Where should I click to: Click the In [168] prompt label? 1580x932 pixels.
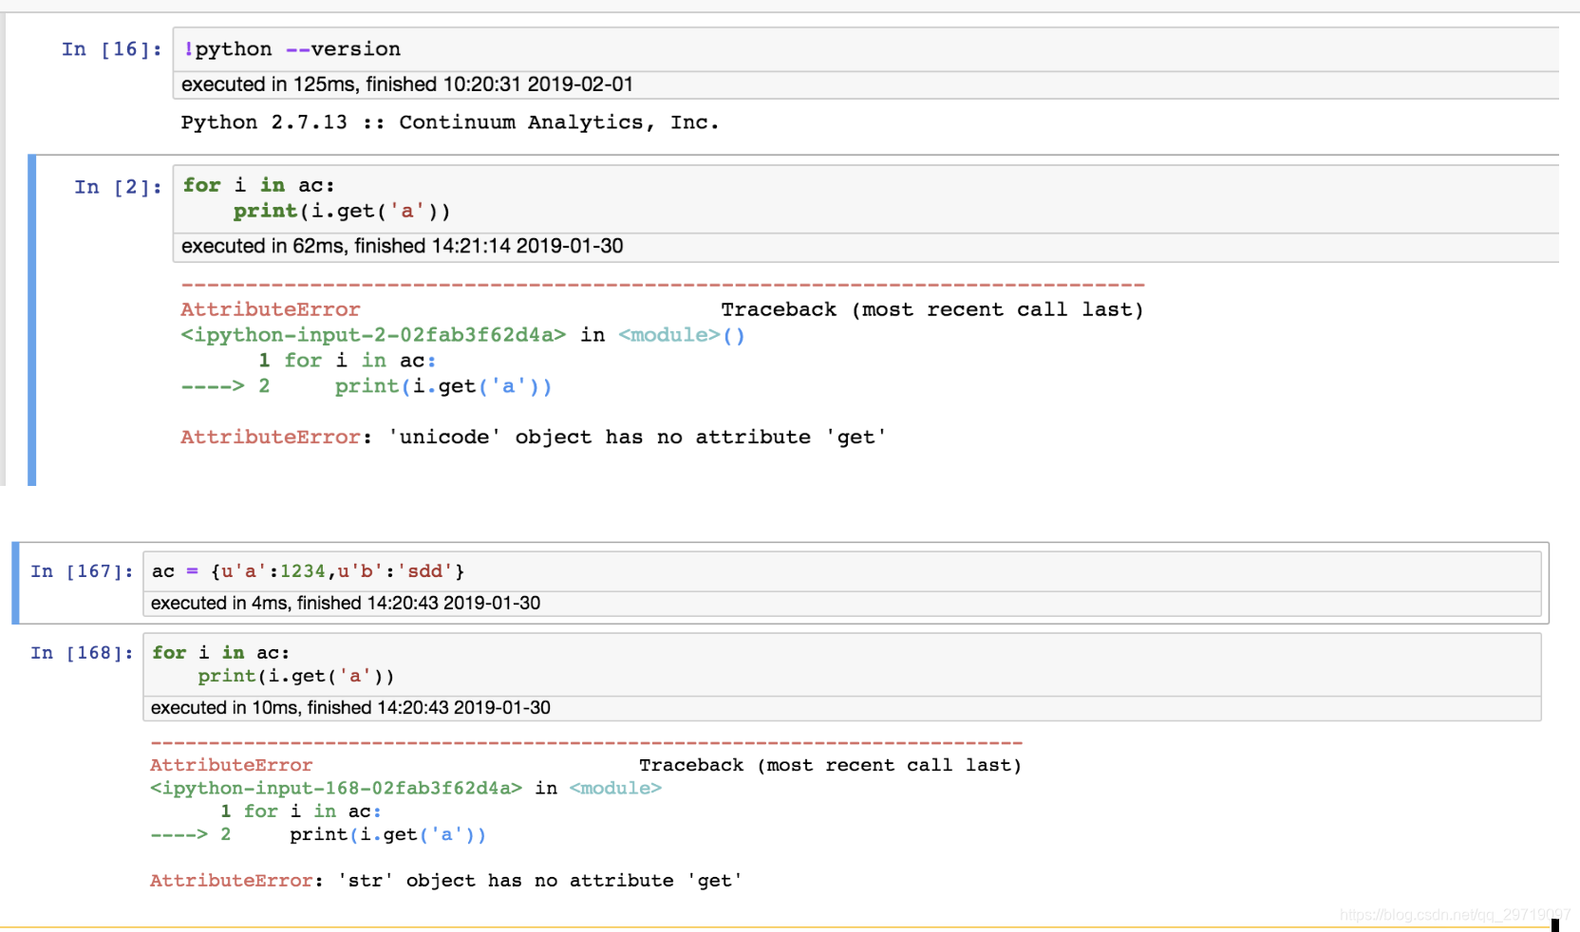pyautogui.click(x=81, y=652)
